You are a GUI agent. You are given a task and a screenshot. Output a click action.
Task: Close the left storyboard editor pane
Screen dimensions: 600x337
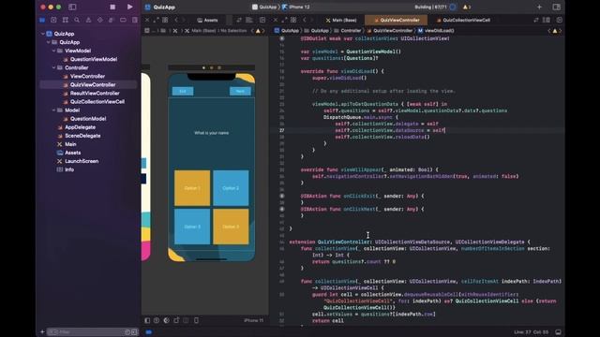[147, 20]
